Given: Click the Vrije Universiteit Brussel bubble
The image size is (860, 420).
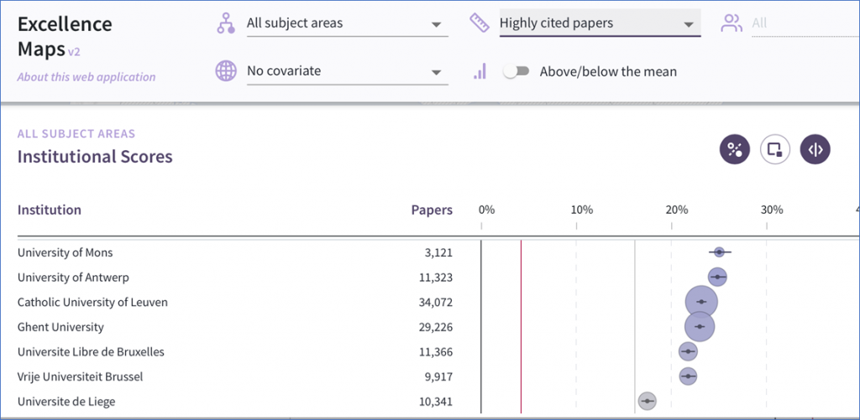Looking at the screenshot, I should click(689, 376).
